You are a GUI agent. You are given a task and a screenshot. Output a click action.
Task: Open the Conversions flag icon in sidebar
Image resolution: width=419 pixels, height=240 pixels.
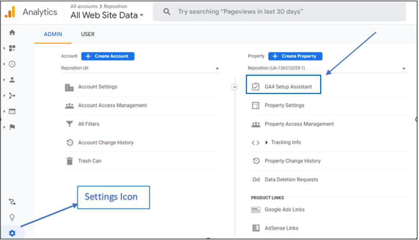[12, 127]
